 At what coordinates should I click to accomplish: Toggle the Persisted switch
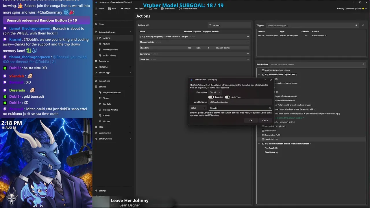[211, 97]
